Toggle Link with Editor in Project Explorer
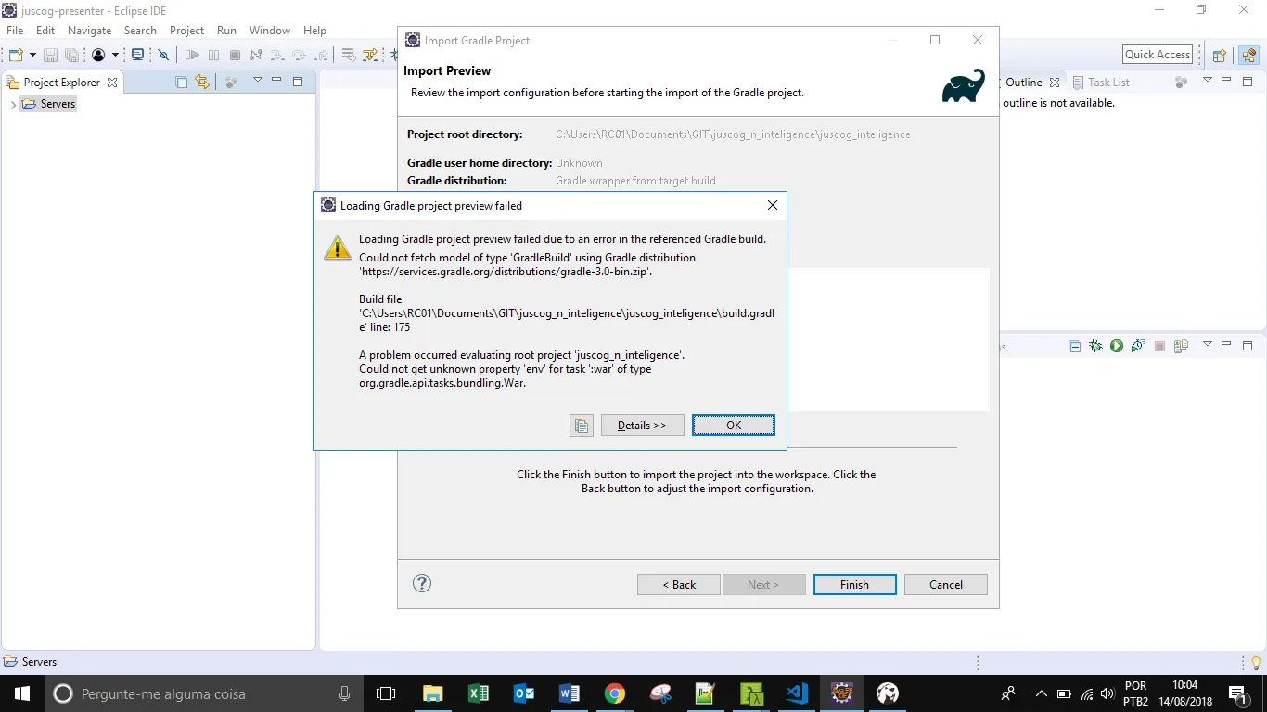1267x712 pixels. [x=202, y=83]
